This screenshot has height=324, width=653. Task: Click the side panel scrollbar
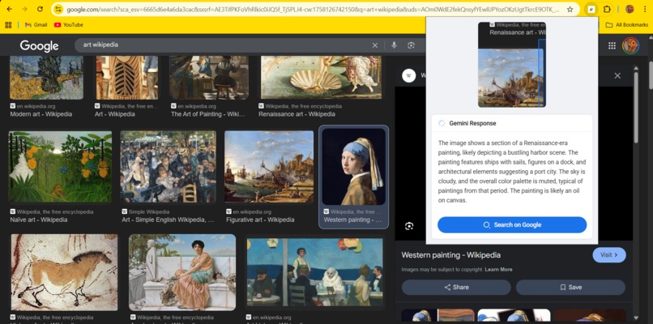coord(635,109)
